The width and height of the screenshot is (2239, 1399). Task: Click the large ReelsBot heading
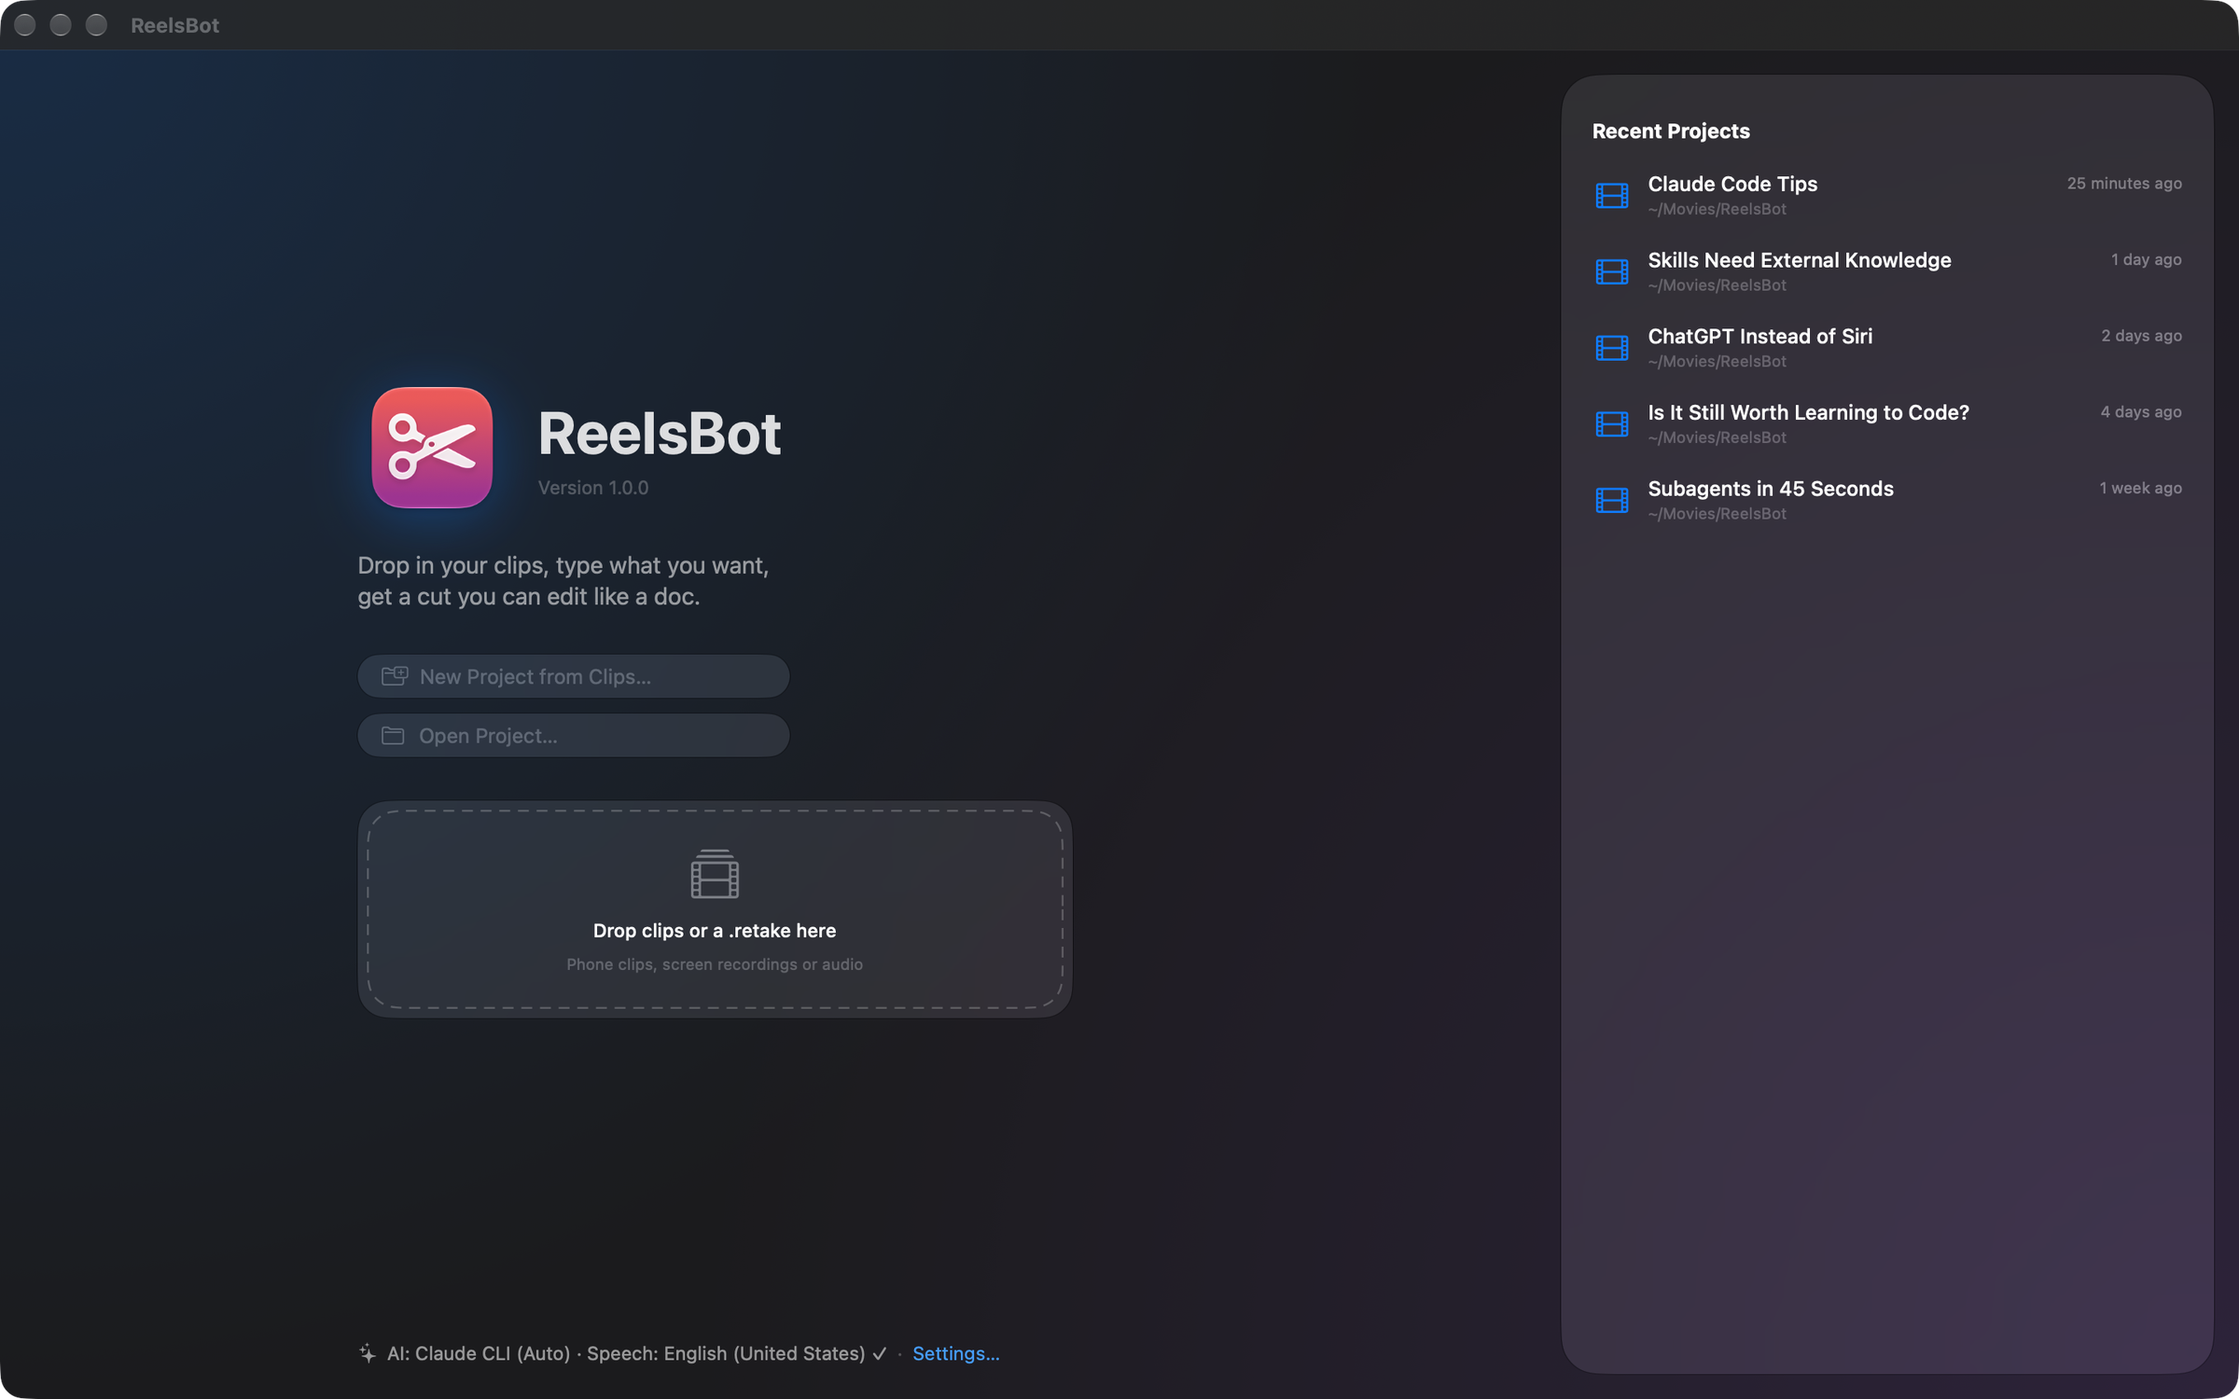[x=660, y=434]
